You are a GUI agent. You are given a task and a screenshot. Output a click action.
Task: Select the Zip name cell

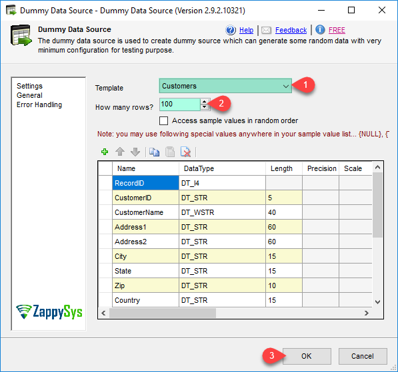145,285
